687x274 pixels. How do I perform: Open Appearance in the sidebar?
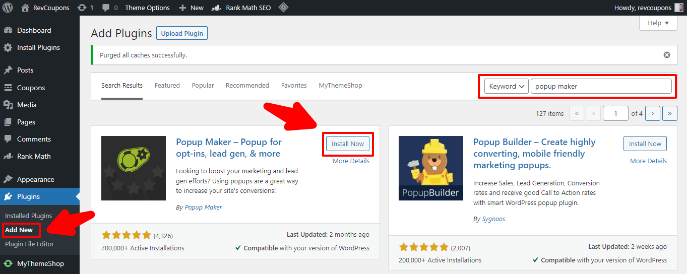pos(35,179)
